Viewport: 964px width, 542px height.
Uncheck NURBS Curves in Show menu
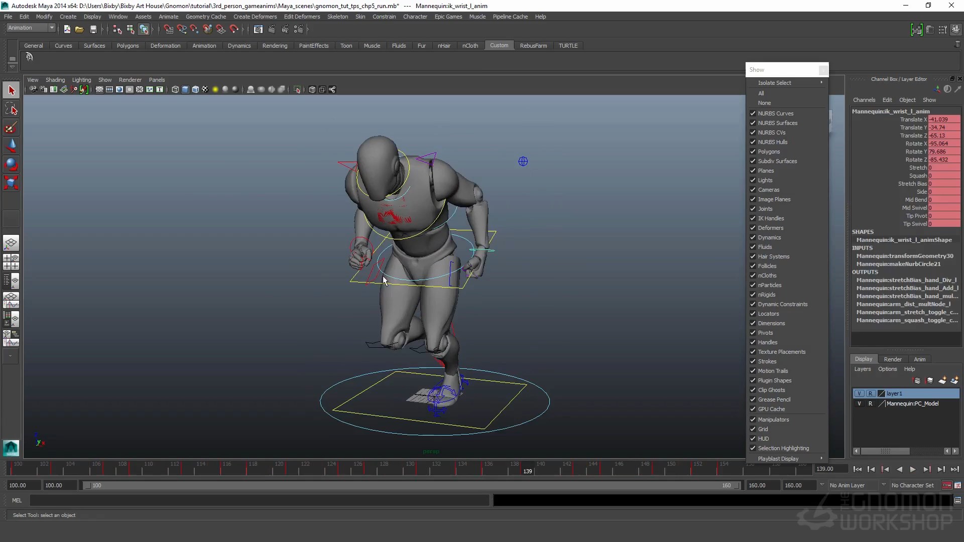753,113
